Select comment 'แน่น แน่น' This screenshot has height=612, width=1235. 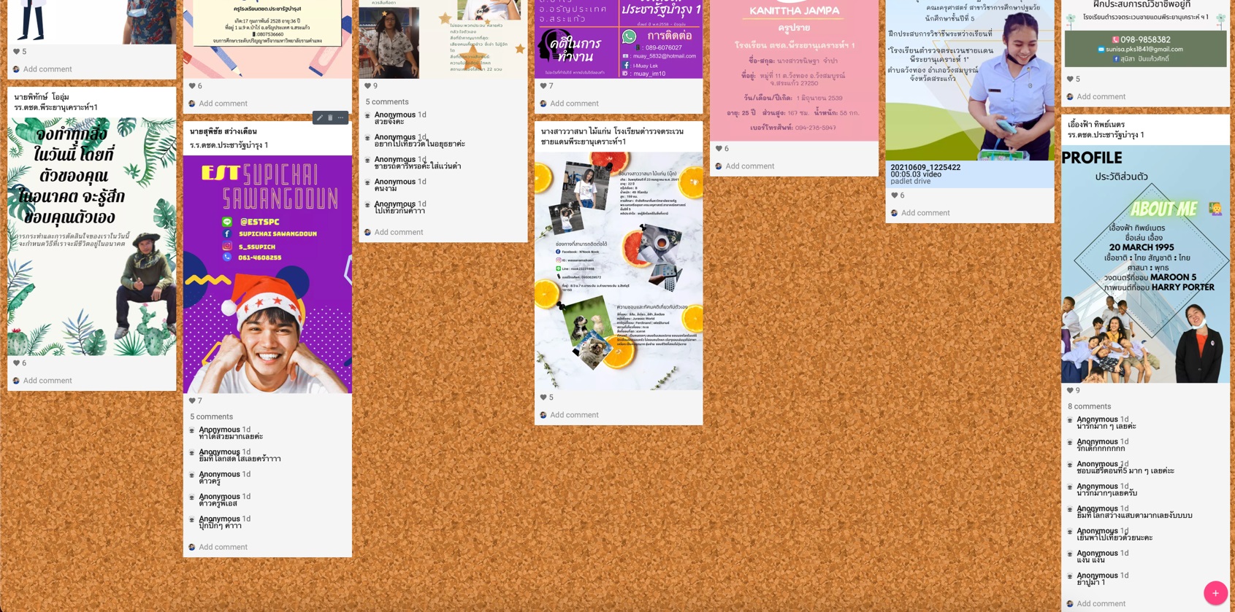(1090, 561)
